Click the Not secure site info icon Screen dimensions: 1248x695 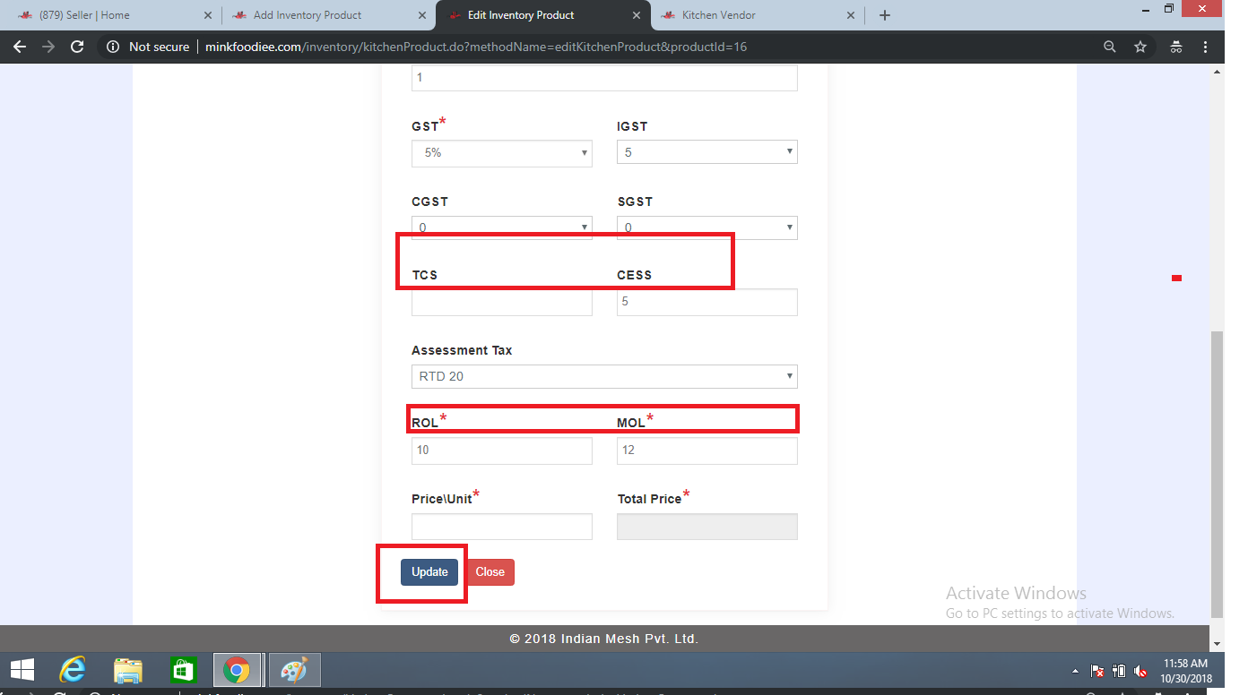click(113, 47)
